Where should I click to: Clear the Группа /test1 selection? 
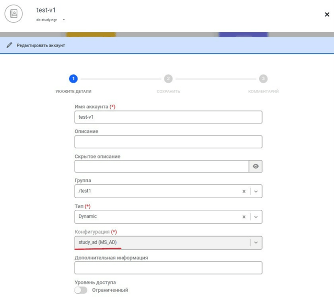tap(244, 191)
